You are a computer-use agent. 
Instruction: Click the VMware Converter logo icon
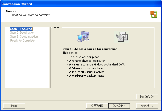(154, 14)
